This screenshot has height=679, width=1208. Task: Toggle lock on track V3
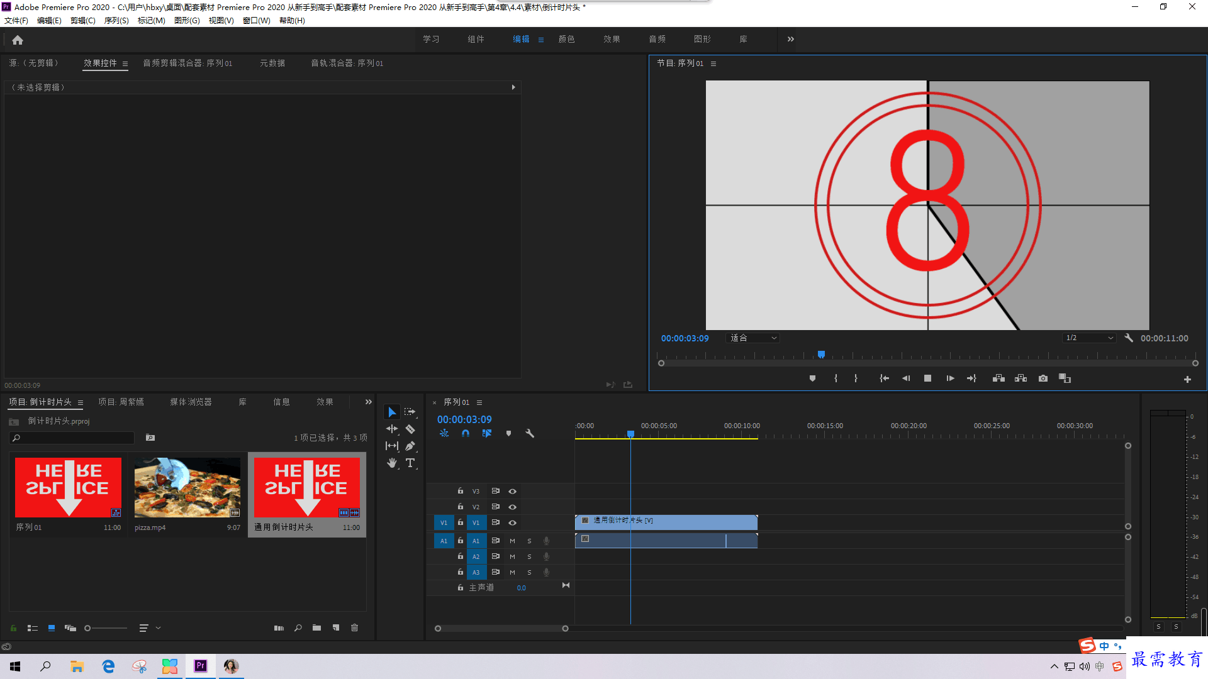(461, 491)
